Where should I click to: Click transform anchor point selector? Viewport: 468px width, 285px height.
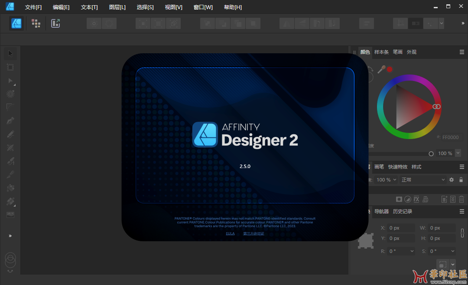tap(366, 241)
